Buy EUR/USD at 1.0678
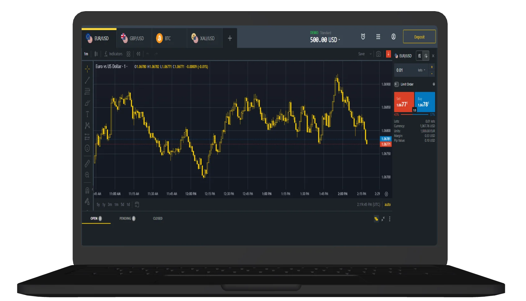This screenshot has height=301, width=526. [425, 102]
